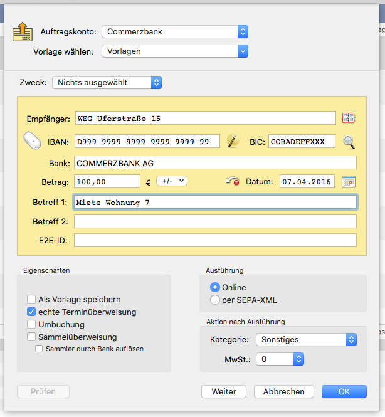The width and height of the screenshot is (385, 417).
Task: Open the Kategorie Sonstiges dropdown
Action: 306,339
